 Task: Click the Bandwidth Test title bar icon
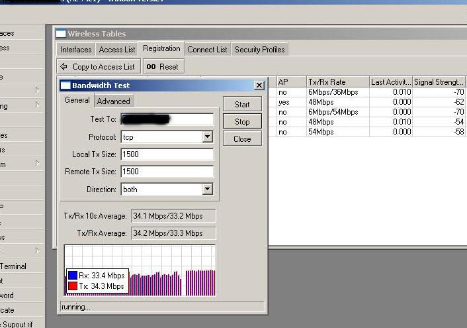pos(65,85)
